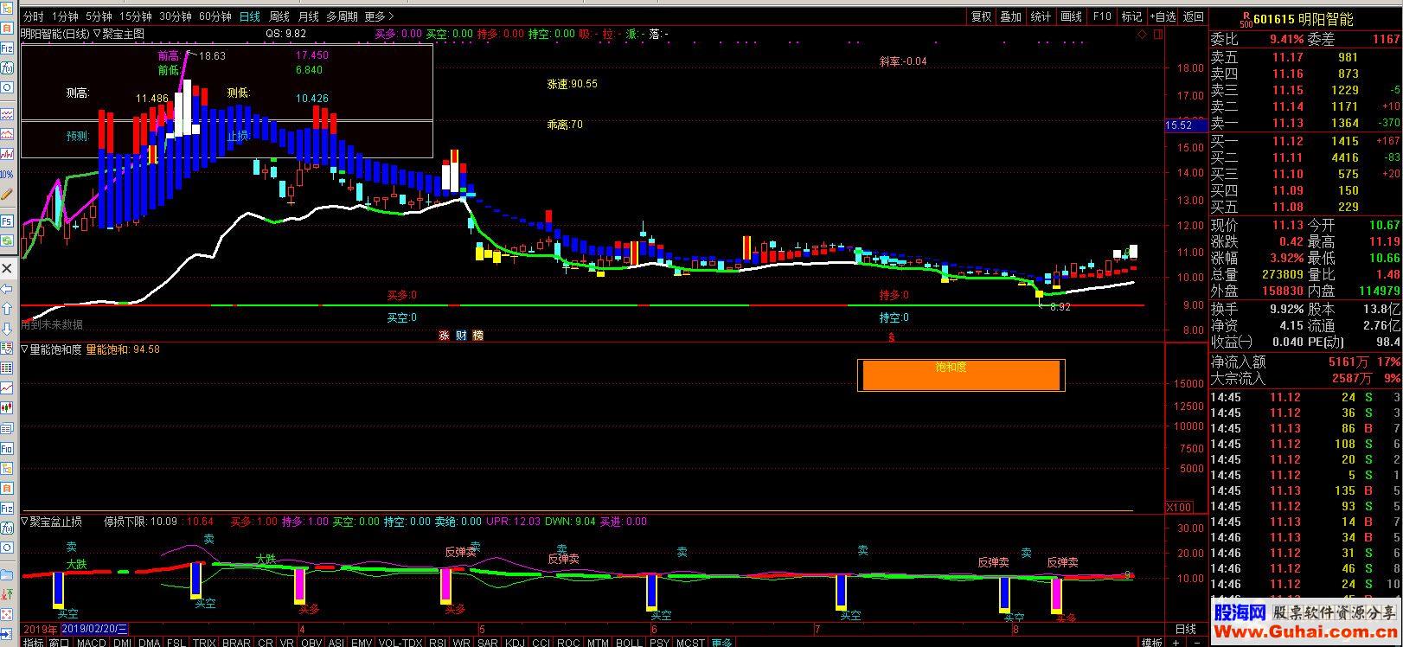Switch sub-chart to TRIX indicator
The image size is (1403, 647).
pos(204,642)
